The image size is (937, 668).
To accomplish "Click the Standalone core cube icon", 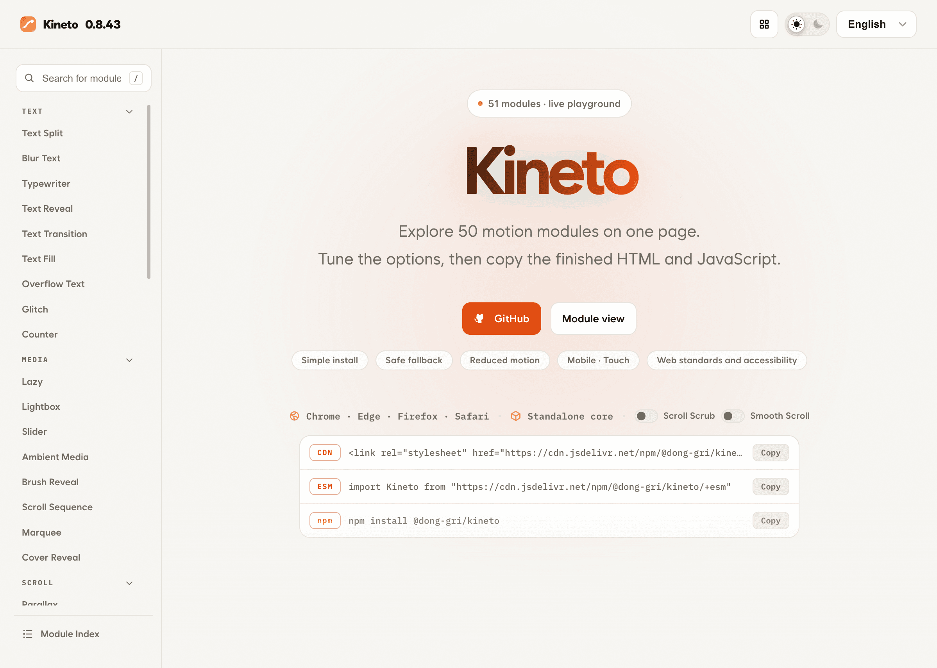I will tap(516, 416).
